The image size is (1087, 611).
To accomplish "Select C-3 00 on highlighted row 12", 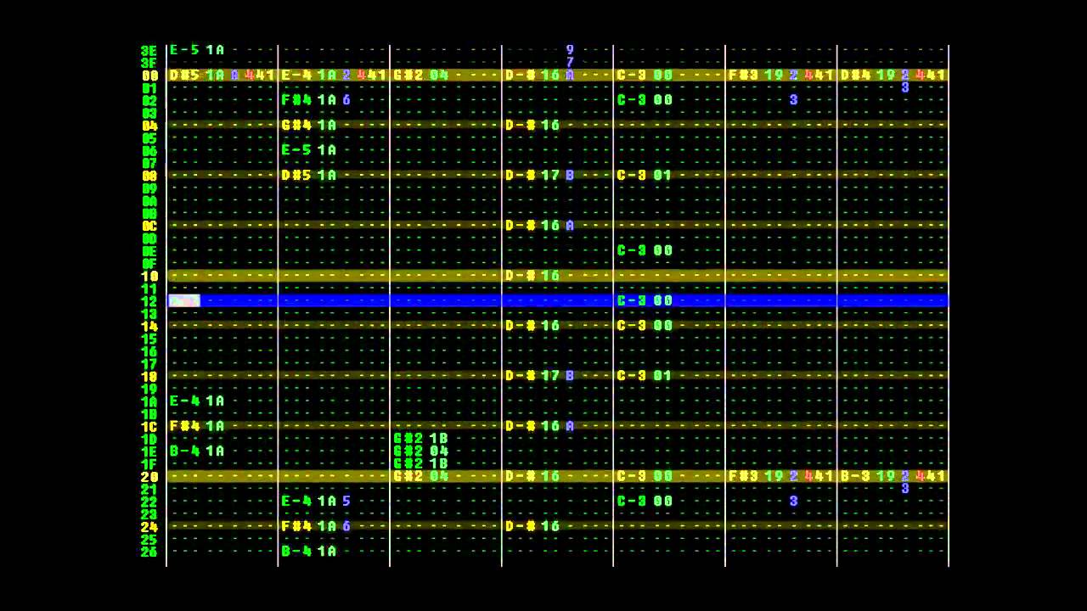I will click(x=645, y=300).
